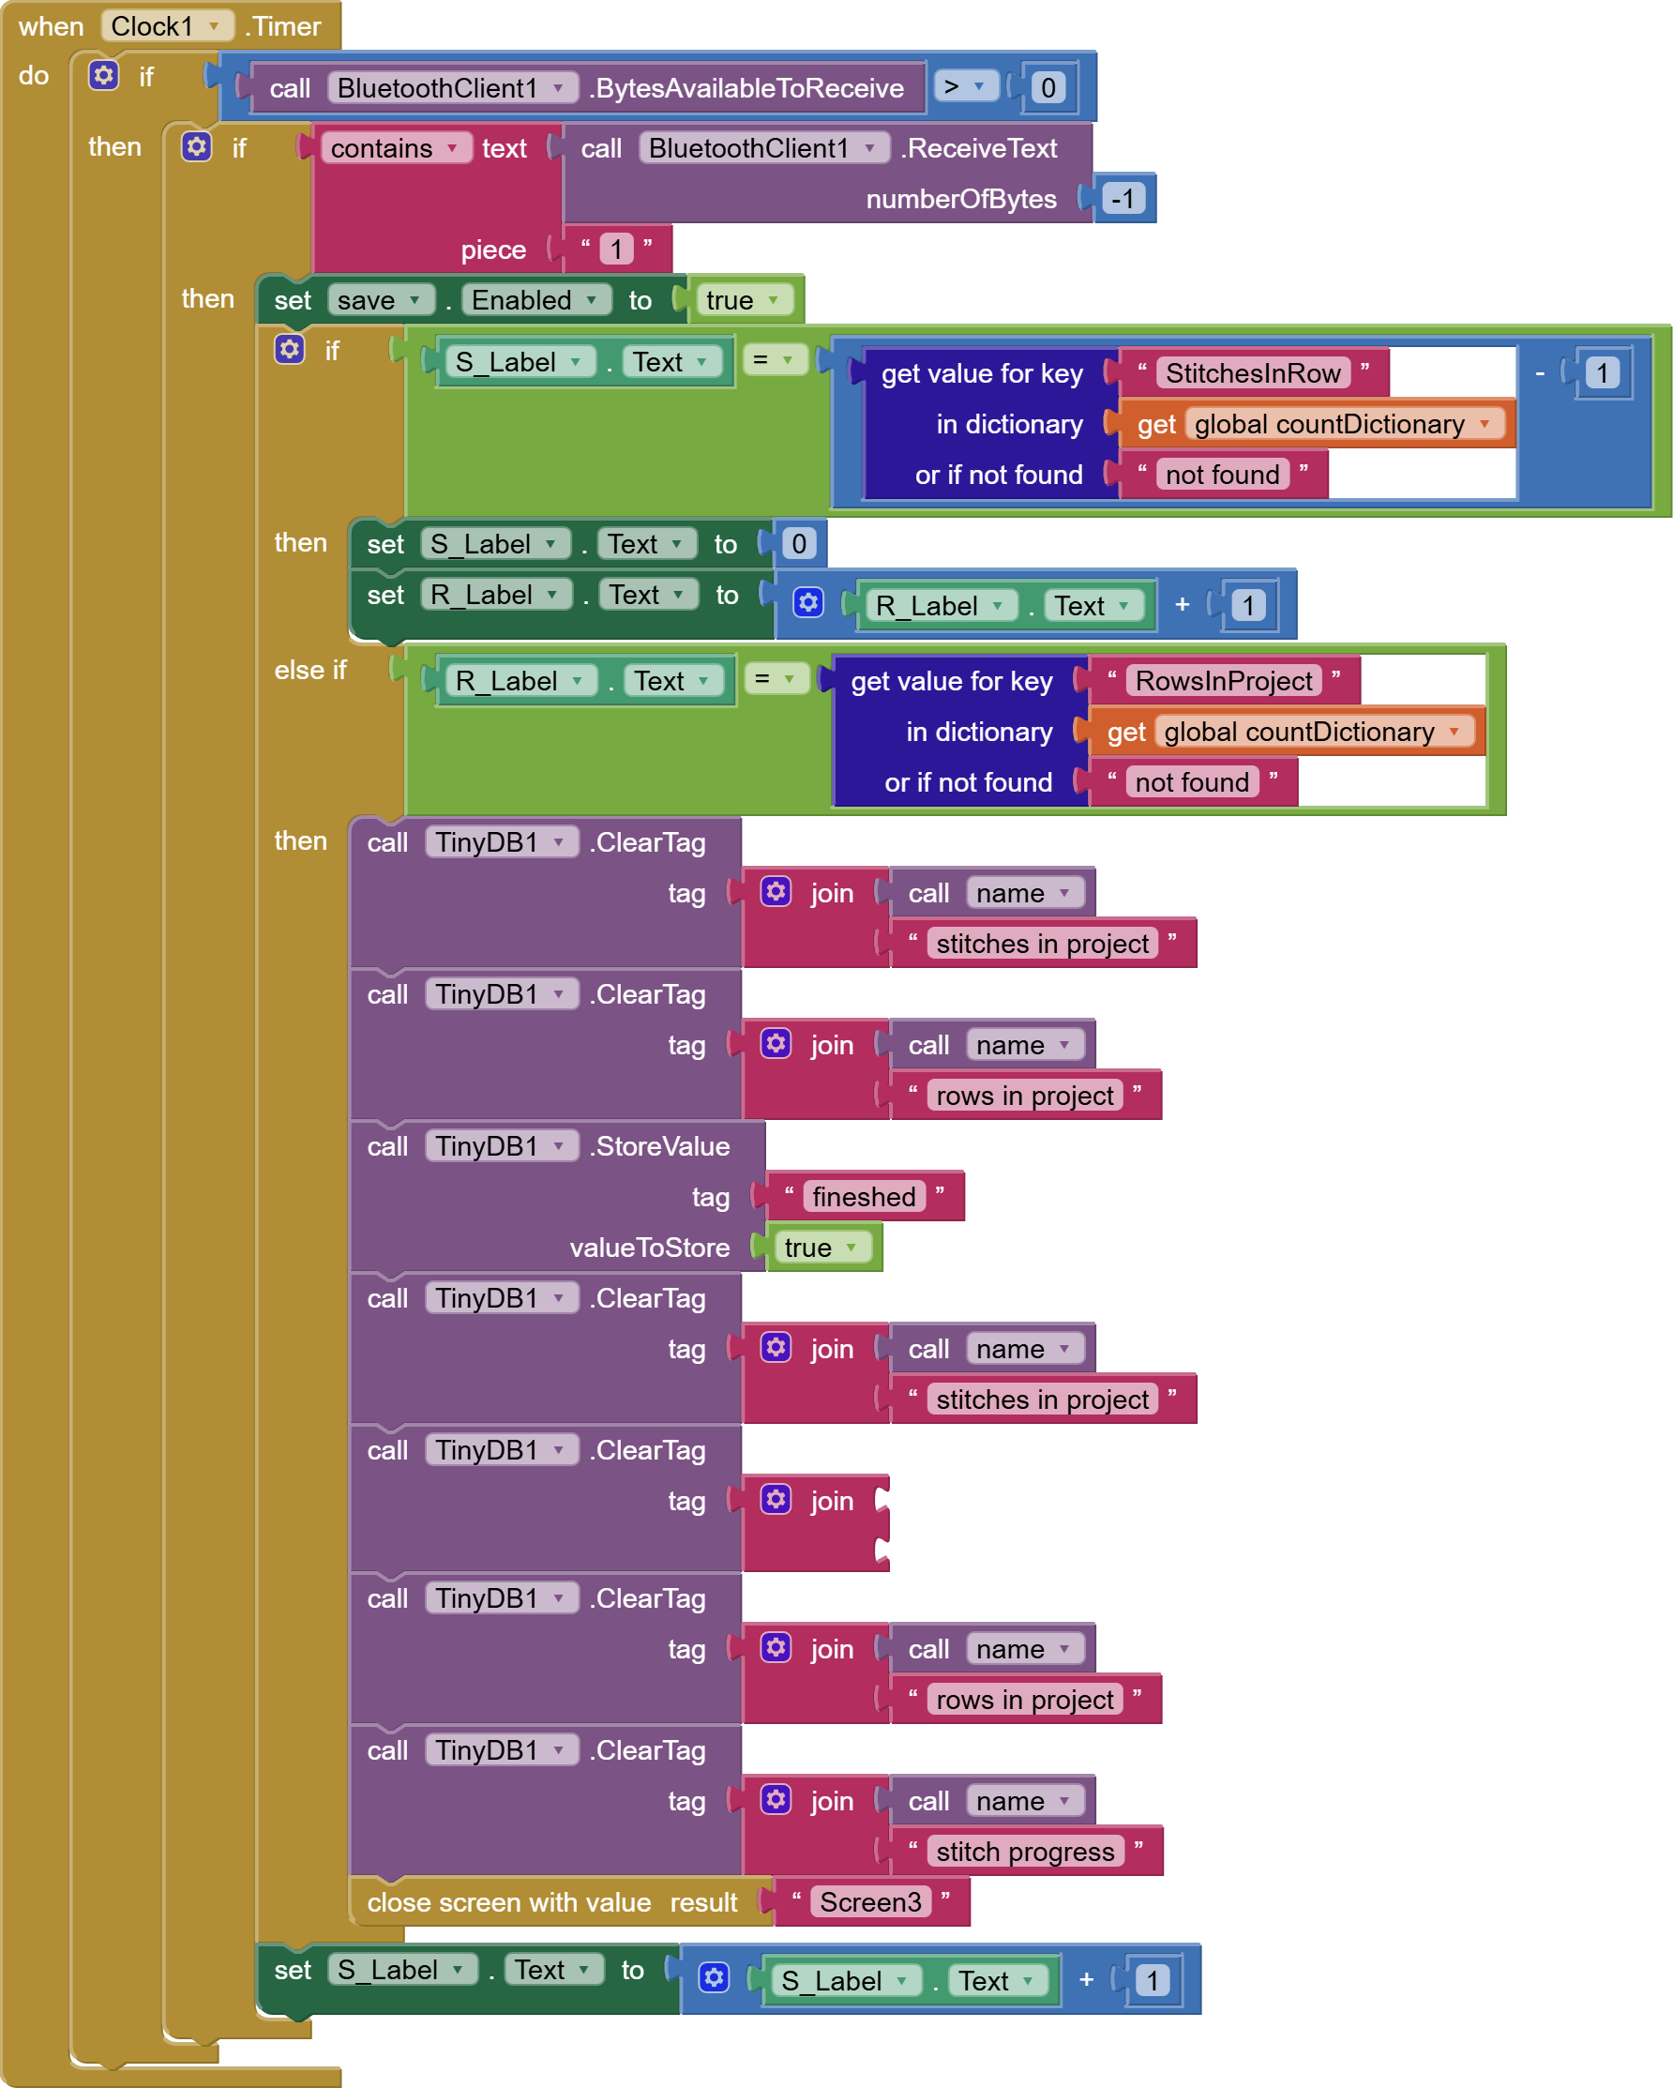Toggle the true value on save Enabled

[x=742, y=300]
